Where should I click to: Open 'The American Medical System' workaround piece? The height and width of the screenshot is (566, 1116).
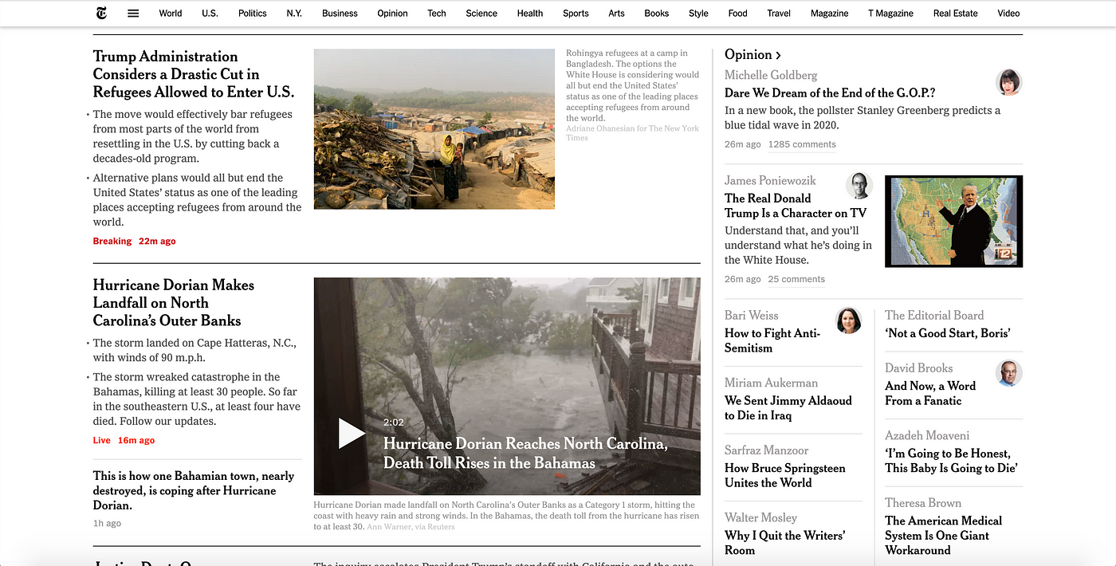pos(943,536)
